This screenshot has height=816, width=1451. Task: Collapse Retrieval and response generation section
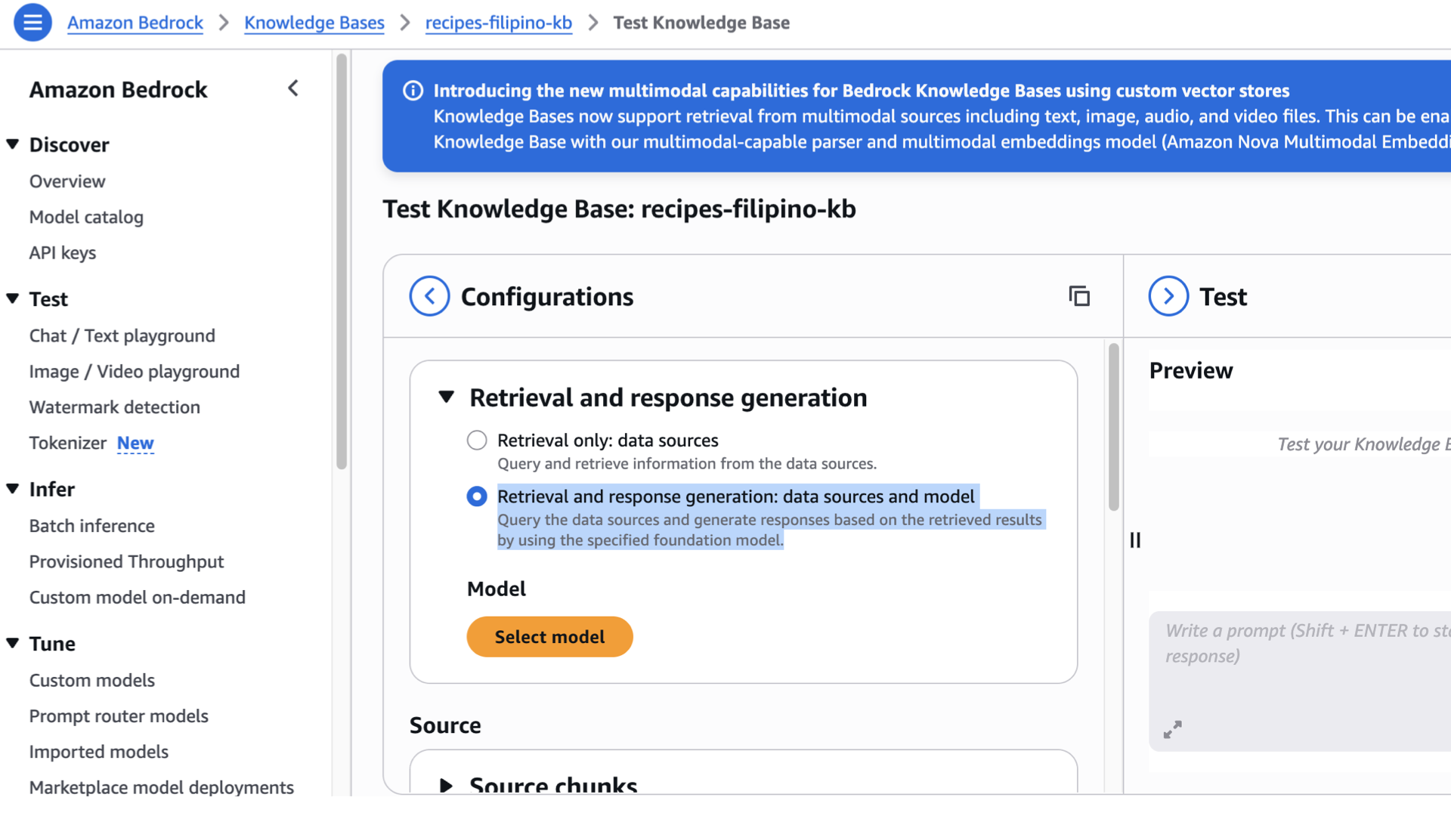[447, 397]
